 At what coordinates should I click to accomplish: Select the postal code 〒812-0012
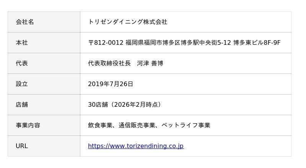tap(106, 42)
